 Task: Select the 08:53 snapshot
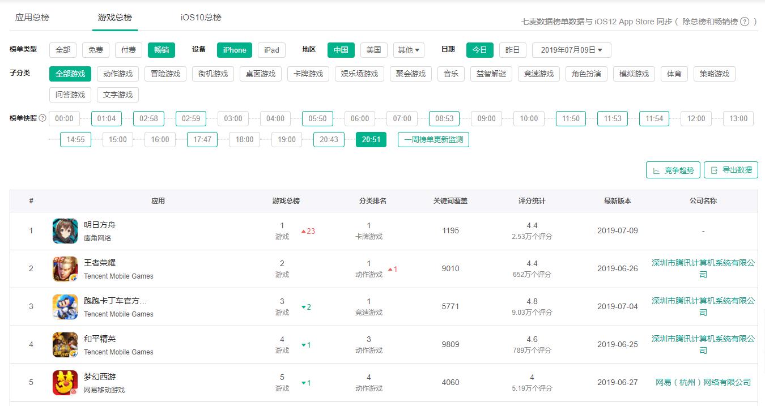(x=444, y=118)
